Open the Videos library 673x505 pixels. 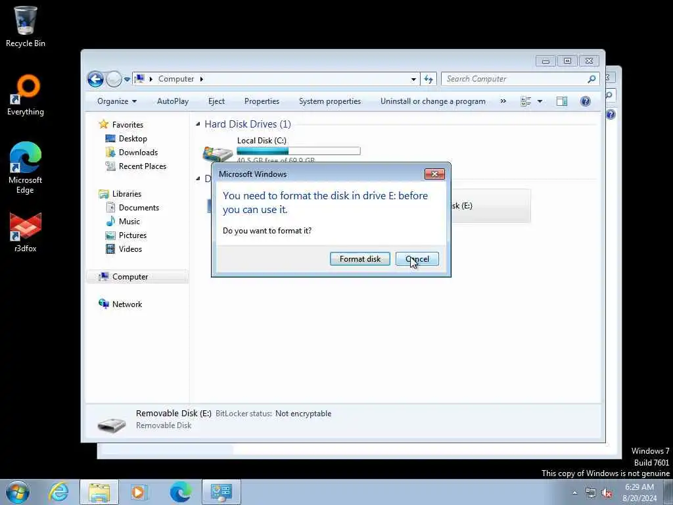pos(130,249)
